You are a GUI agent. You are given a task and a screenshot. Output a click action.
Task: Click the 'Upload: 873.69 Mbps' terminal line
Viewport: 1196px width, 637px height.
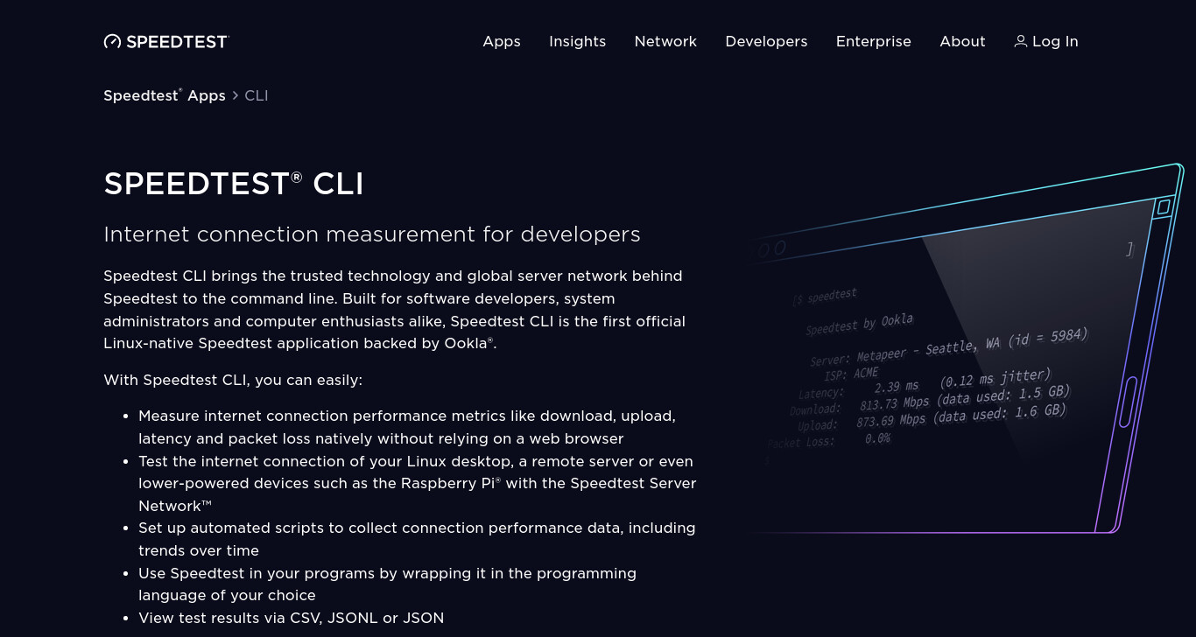(933, 416)
